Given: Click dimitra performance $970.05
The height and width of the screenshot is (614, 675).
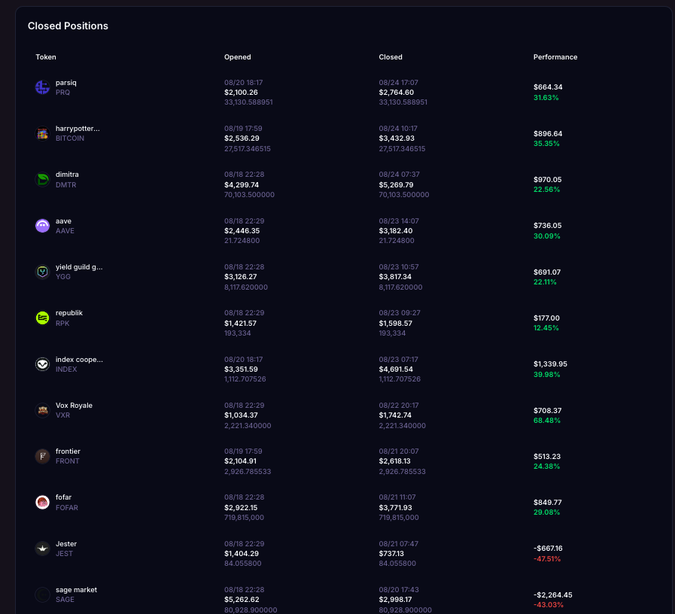Looking at the screenshot, I should 548,180.
